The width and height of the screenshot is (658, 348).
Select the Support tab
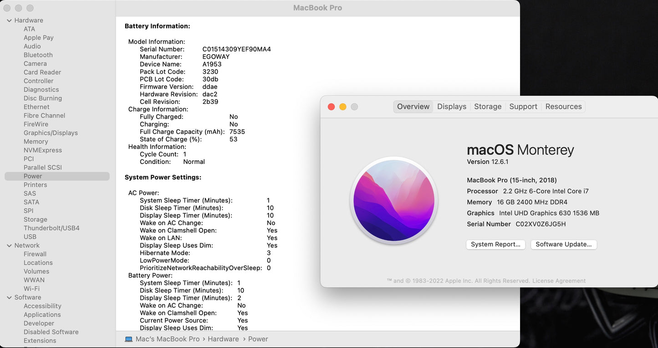coord(523,107)
